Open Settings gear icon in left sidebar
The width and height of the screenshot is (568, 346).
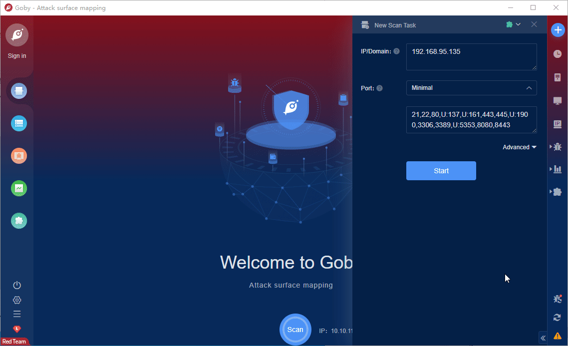tap(17, 300)
